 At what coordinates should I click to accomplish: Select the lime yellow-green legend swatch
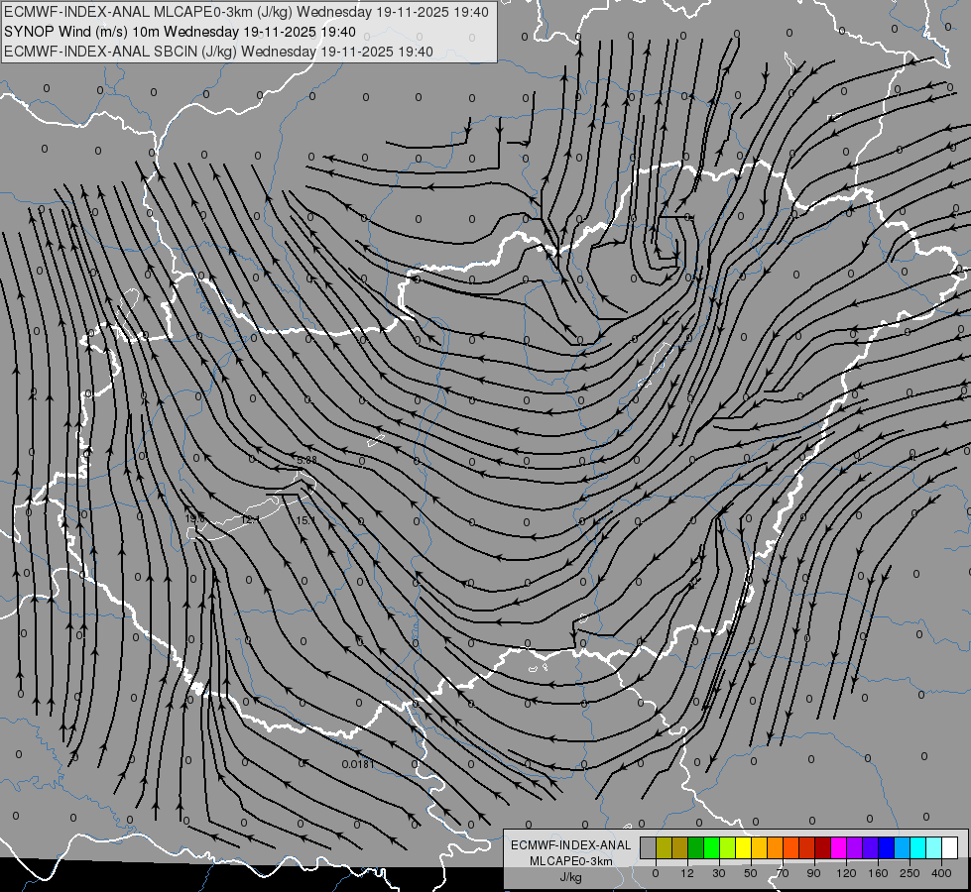tap(728, 847)
